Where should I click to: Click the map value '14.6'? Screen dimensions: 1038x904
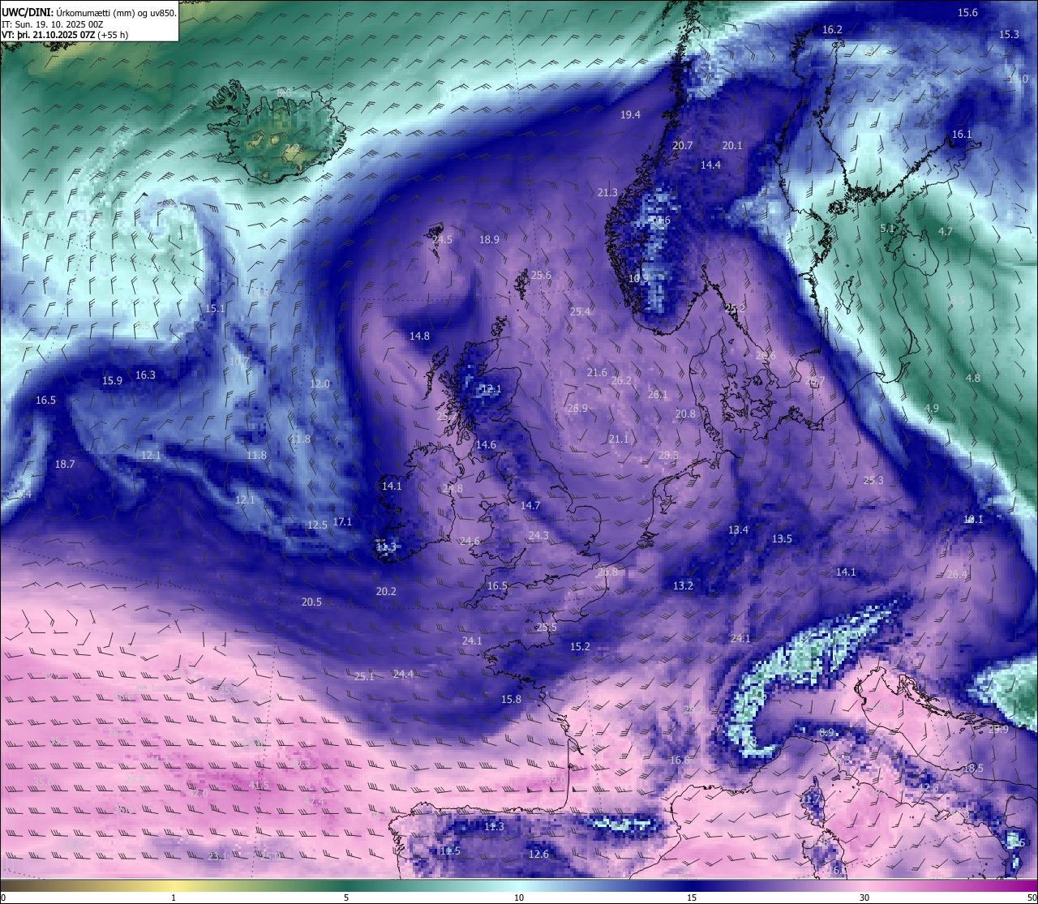click(x=486, y=444)
